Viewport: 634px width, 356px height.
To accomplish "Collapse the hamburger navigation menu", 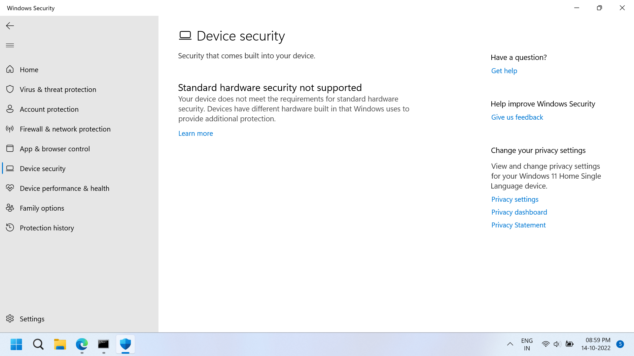I will coord(10,45).
